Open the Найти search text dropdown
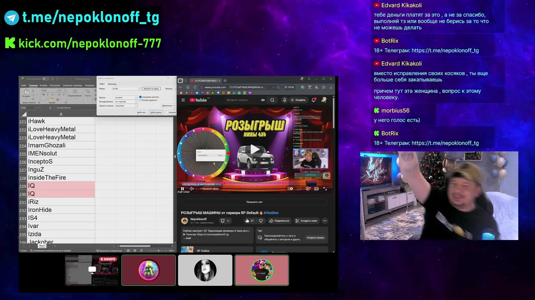Viewport: 535px width, 300px height. (139, 89)
